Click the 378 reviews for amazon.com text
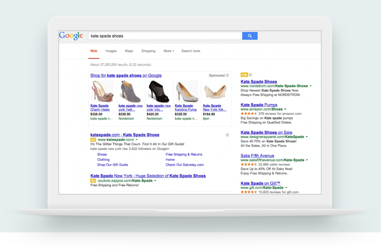This screenshot has width=381, height=250. [x=280, y=114]
